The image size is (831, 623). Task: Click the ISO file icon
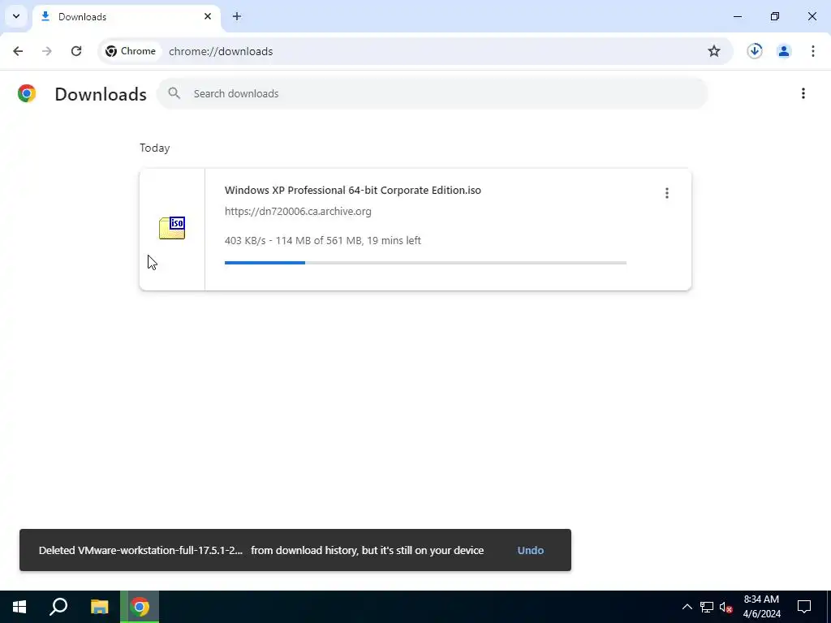(172, 228)
